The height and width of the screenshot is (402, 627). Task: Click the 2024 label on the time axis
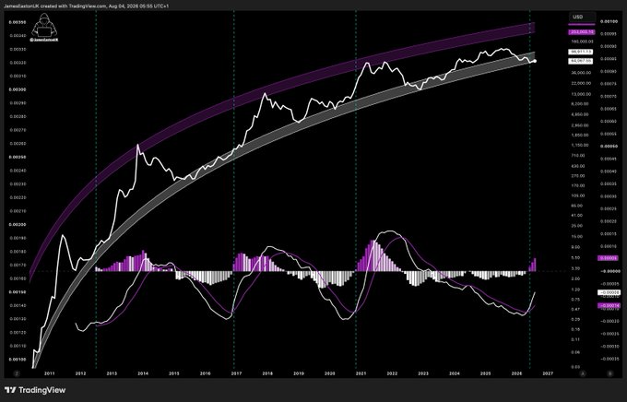[455, 373]
